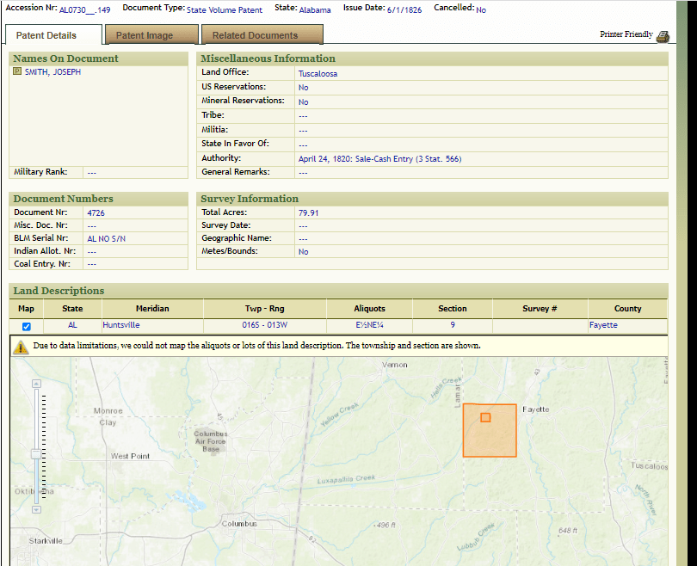Select the Patent Details tab
Viewport: 697px width, 566px height.
pos(46,35)
